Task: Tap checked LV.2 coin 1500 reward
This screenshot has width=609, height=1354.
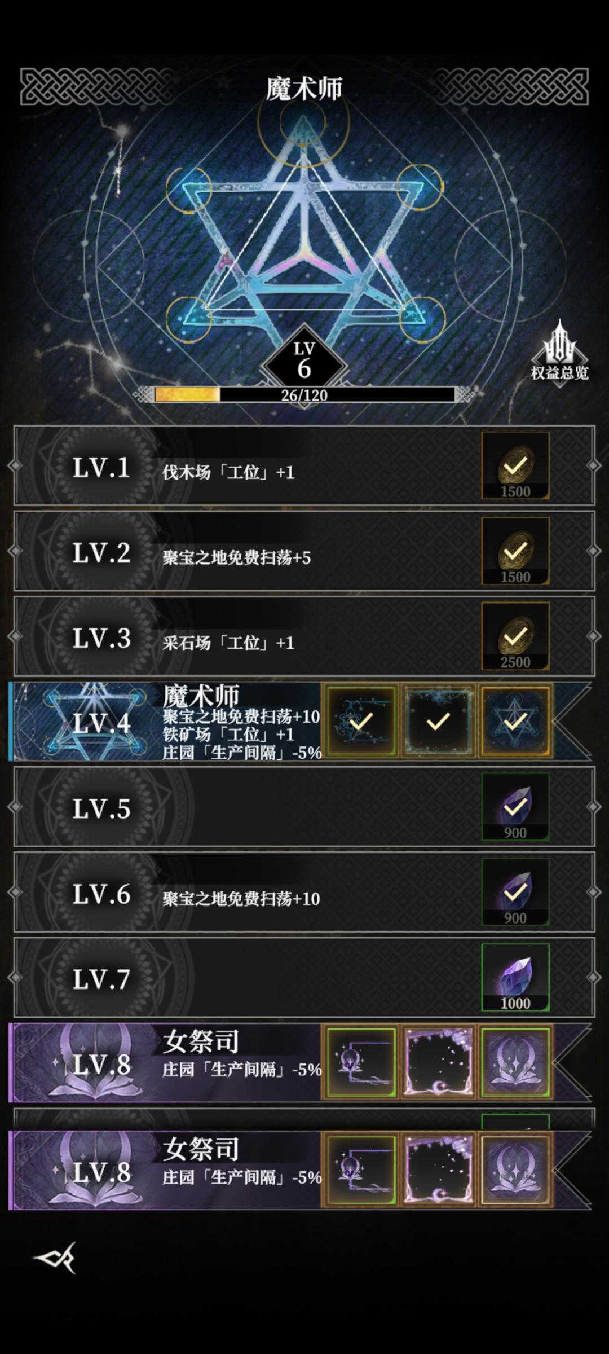Action: coord(515,551)
